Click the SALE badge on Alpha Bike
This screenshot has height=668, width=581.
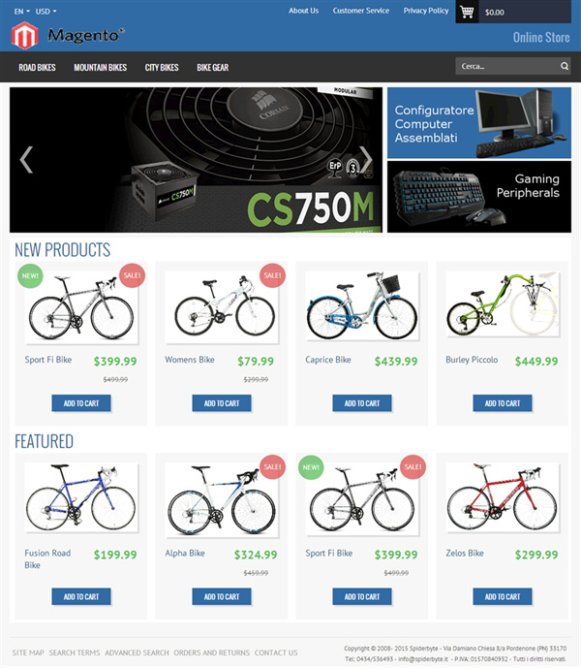[x=272, y=467]
